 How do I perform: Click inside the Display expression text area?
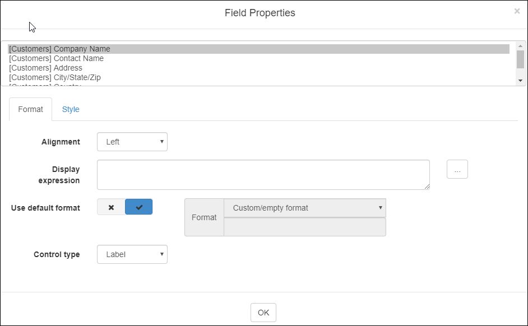click(263, 175)
